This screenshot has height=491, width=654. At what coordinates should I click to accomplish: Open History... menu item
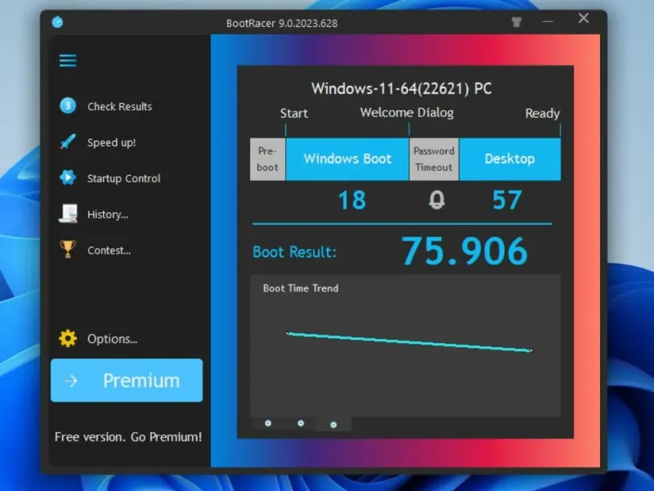point(108,214)
